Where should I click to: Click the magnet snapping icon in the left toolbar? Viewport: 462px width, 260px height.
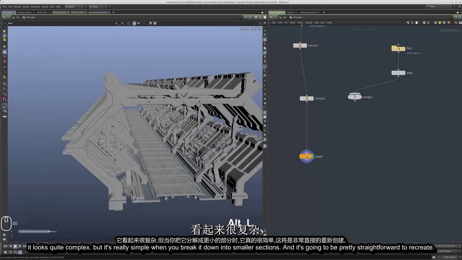pyautogui.click(x=5, y=99)
